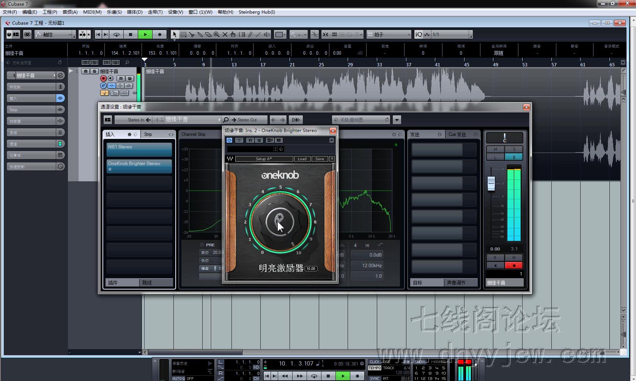Viewport: 636px width, 381px height.
Task: Open Stereo Out output routing dropdown
Action: pyautogui.click(x=249, y=120)
